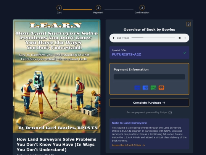This screenshot has width=206, height=155.
Task: Go to step 2 Payment
Action: (98, 9)
